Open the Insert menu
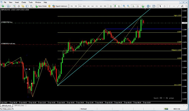The height and width of the screenshot is (111, 189). [17, 2]
